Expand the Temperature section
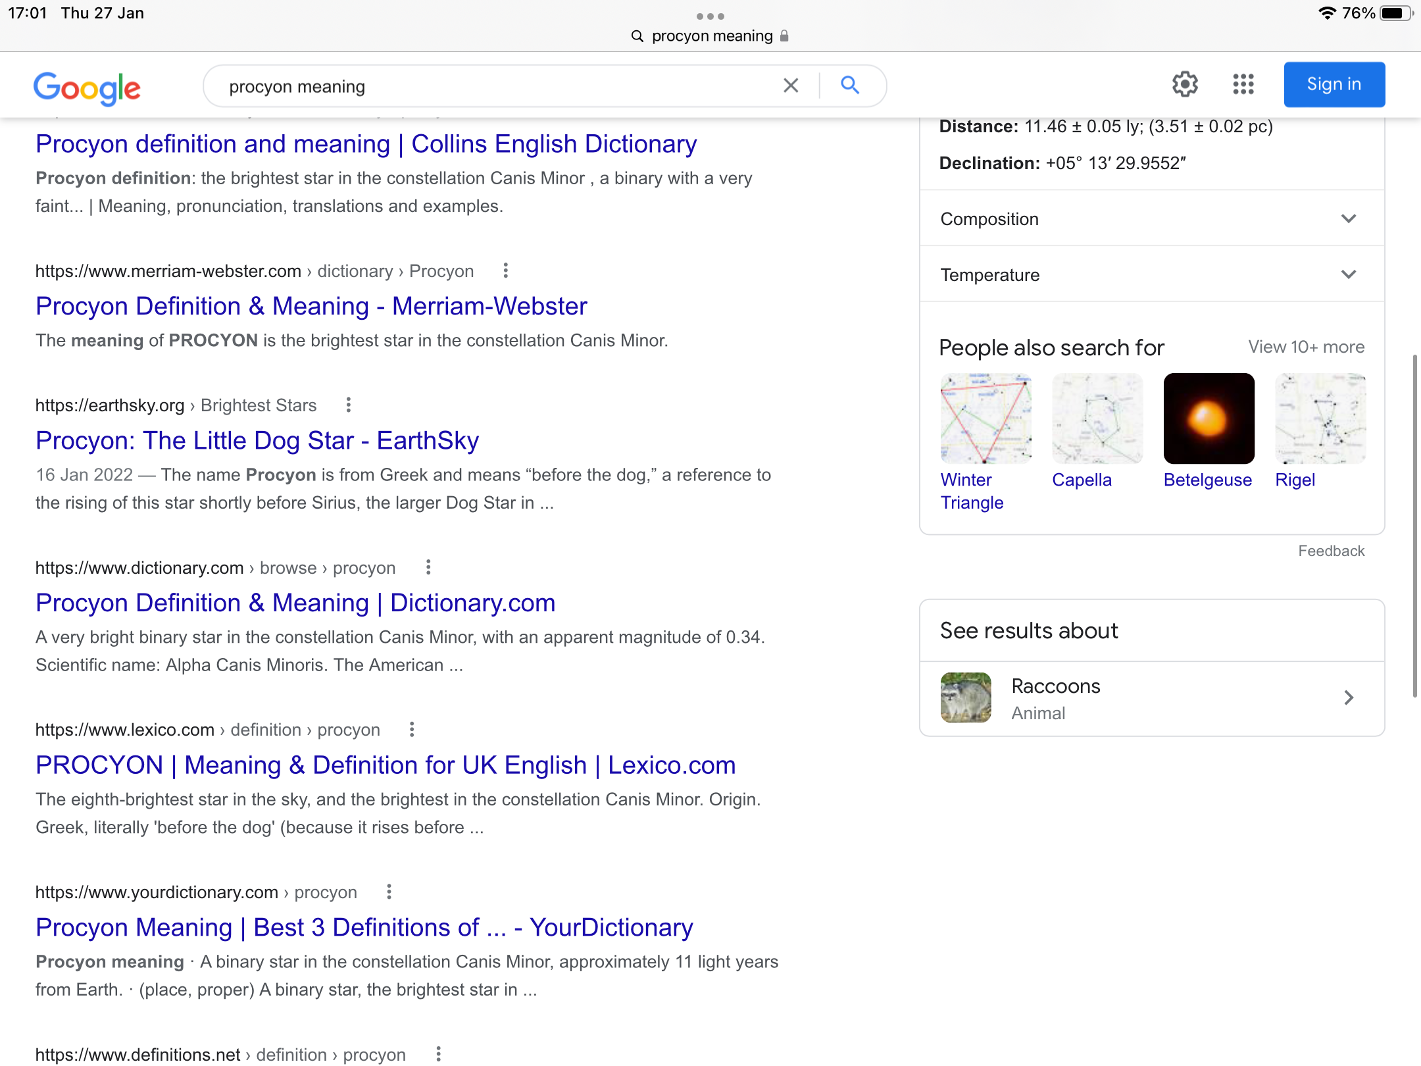This screenshot has height=1066, width=1421. pyautogui.click(x=1152, y=274)
